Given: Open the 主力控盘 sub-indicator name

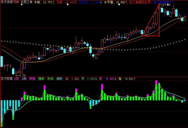Looking at the screenshot, I should click(7, 79).
